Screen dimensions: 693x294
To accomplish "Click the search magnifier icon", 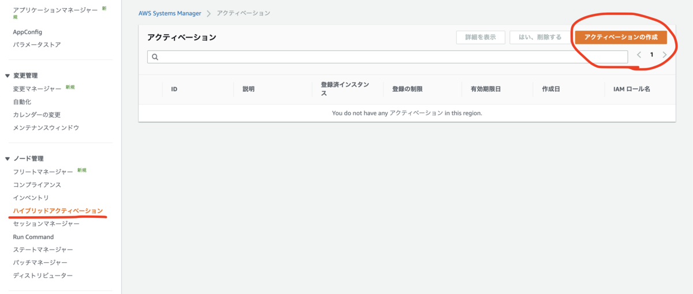I will (155, 56).
